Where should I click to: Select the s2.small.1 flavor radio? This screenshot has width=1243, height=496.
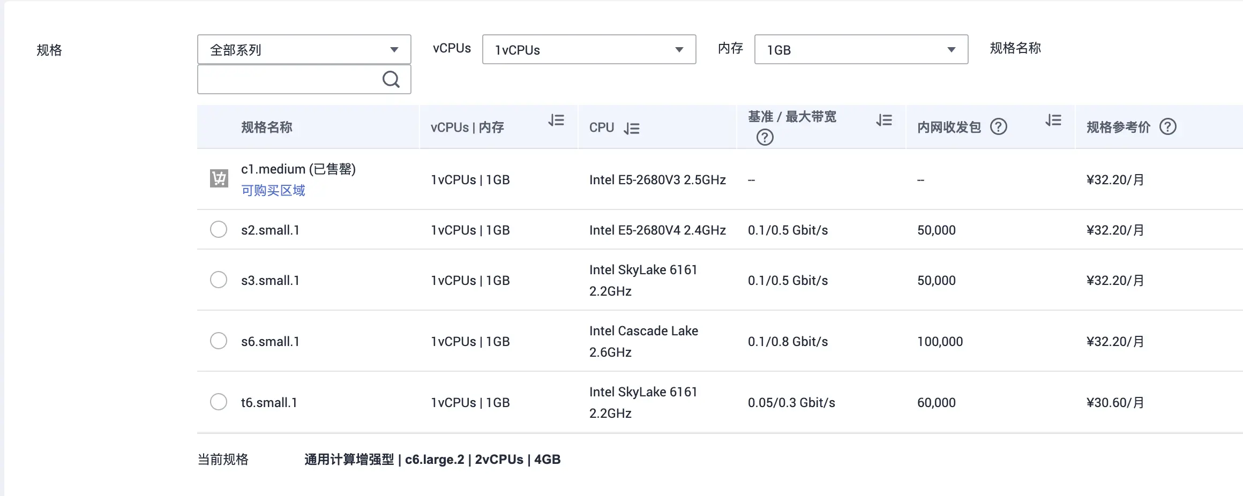(x=219, y=230)
